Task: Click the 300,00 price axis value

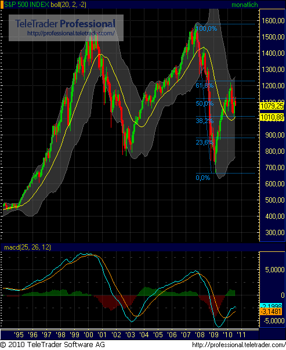Action: coord(275,233)
